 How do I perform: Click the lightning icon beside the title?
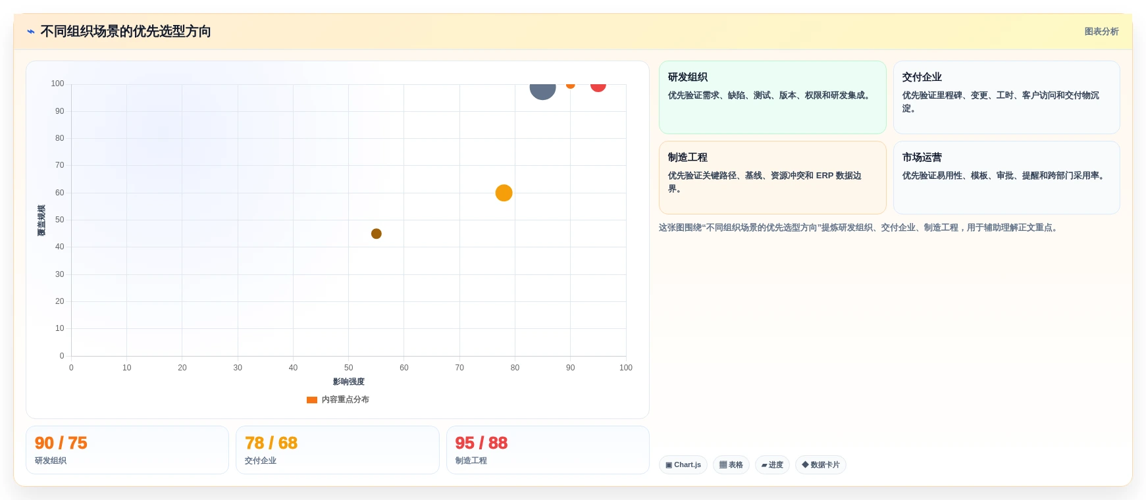[30, 32]
